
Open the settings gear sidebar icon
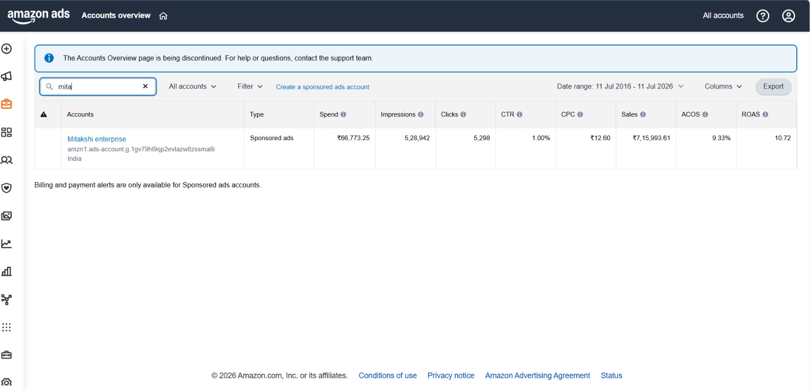[7, 382]
